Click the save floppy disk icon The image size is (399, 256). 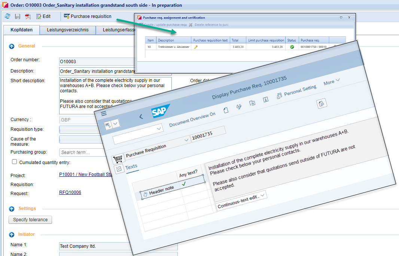point(18,16)
